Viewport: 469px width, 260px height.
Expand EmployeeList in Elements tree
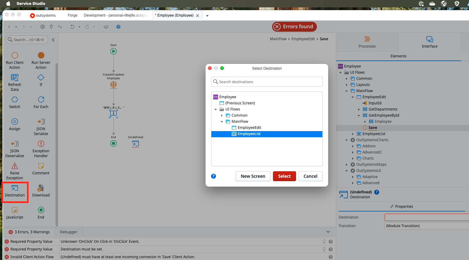(353, 134)
